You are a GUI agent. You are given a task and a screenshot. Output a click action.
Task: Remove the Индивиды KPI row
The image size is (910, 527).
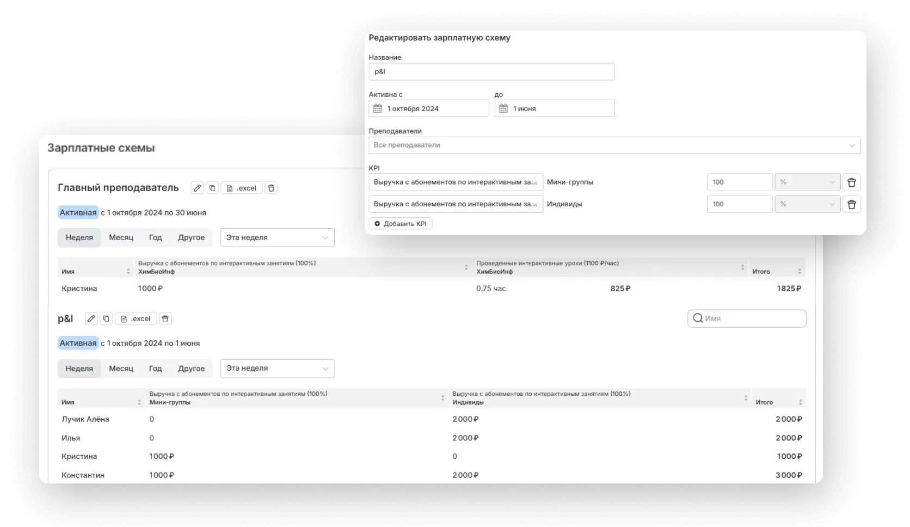851,204
